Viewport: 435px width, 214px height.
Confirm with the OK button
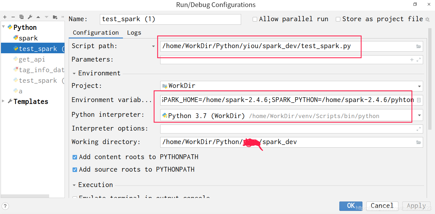tap(351, 206)
